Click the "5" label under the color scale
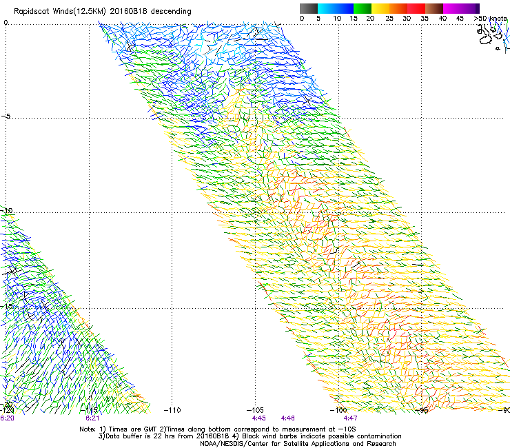Image resolution: width=510 pixels, height=448 pixels. (x=318, y=19)
